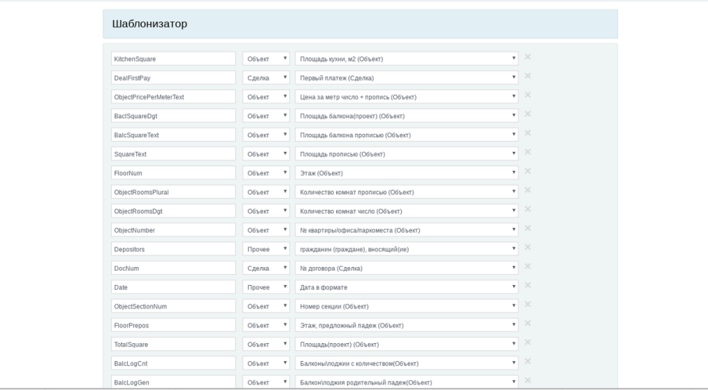
Task: Delete the TotalSquare row via X icon
Action: 528,342
